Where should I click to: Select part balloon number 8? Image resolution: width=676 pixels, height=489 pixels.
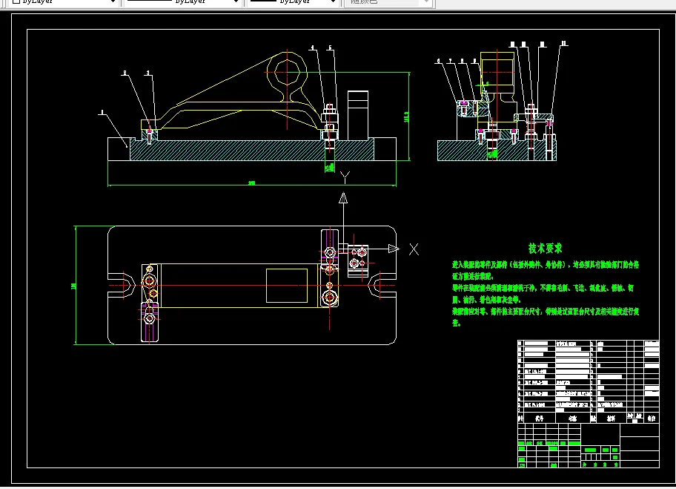pos(463,62)
